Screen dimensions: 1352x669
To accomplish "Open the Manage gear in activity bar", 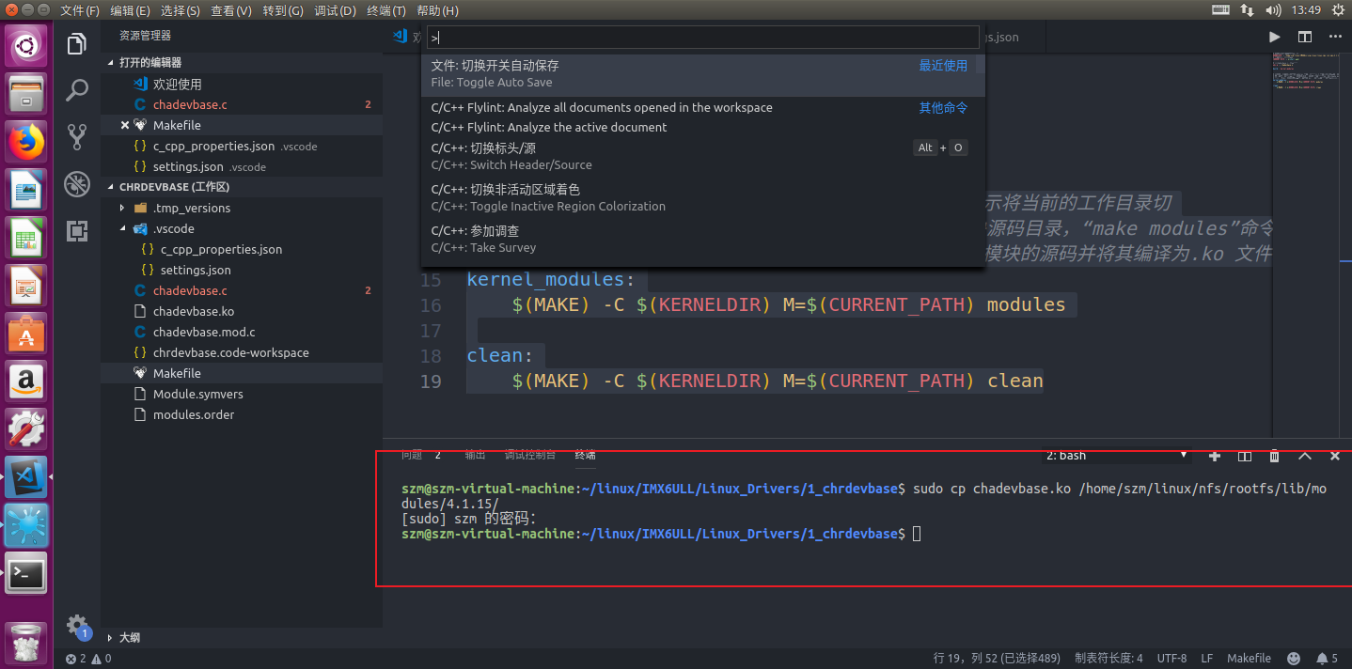I will pos(77,626).
